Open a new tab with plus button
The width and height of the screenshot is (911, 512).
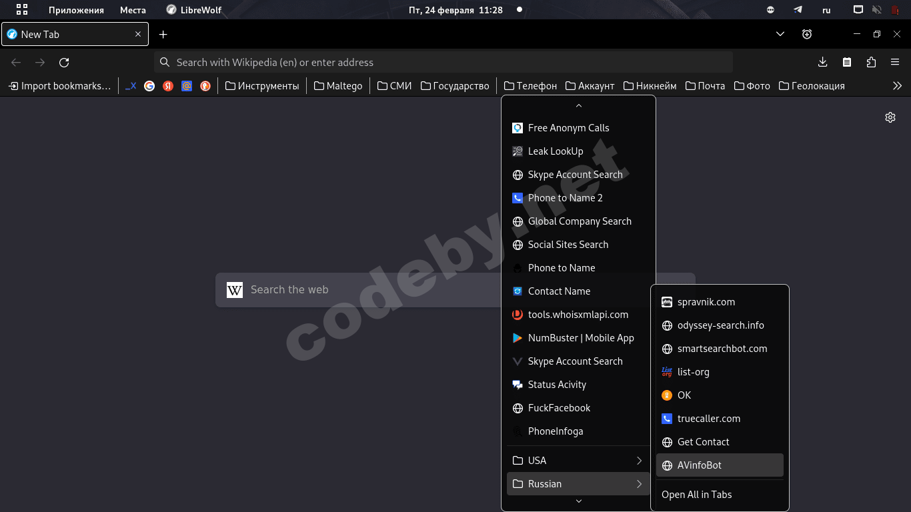coord(163,35)
